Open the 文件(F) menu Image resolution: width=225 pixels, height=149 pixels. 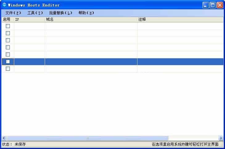13,13
